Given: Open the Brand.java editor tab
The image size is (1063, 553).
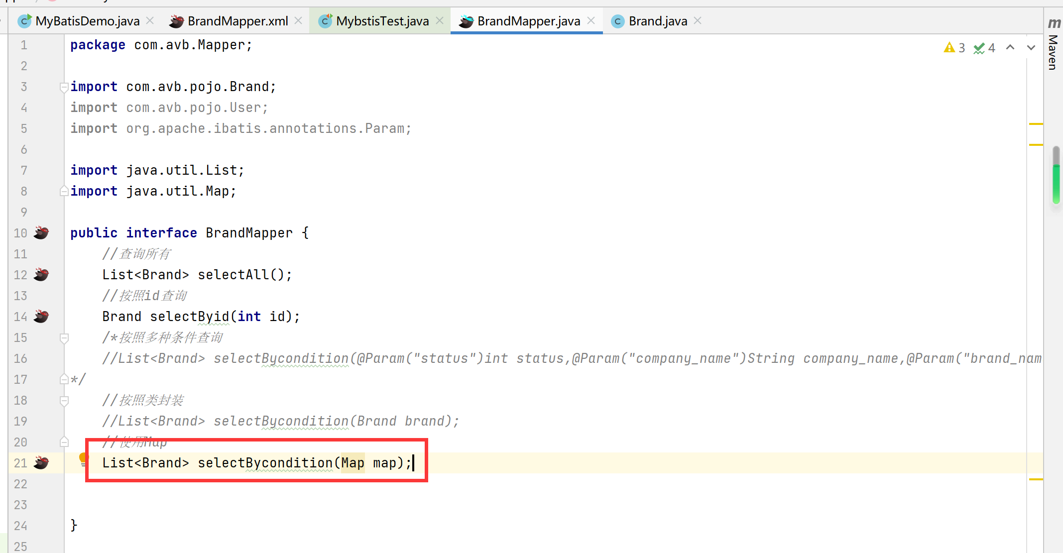Looking at the screenshot, I should coord(657,21).
